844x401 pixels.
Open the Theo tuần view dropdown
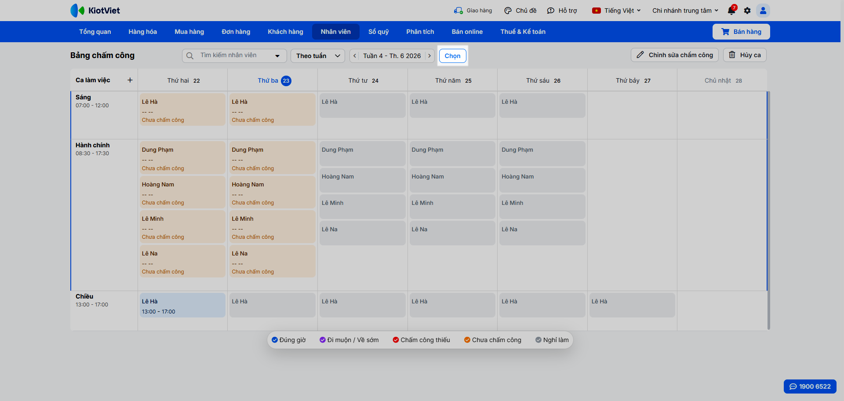coord(318,56)
